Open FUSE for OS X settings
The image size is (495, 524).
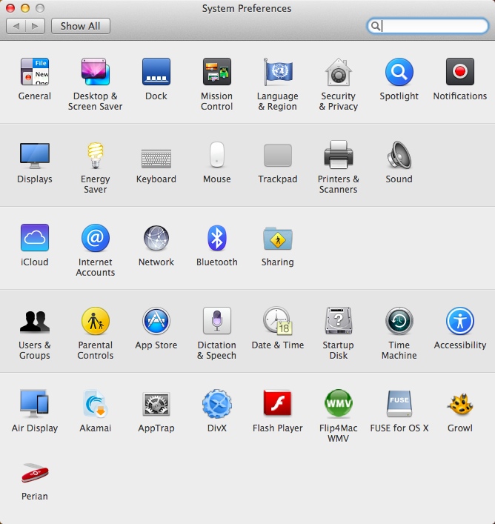pyautogui.click(x=399, y=405)
